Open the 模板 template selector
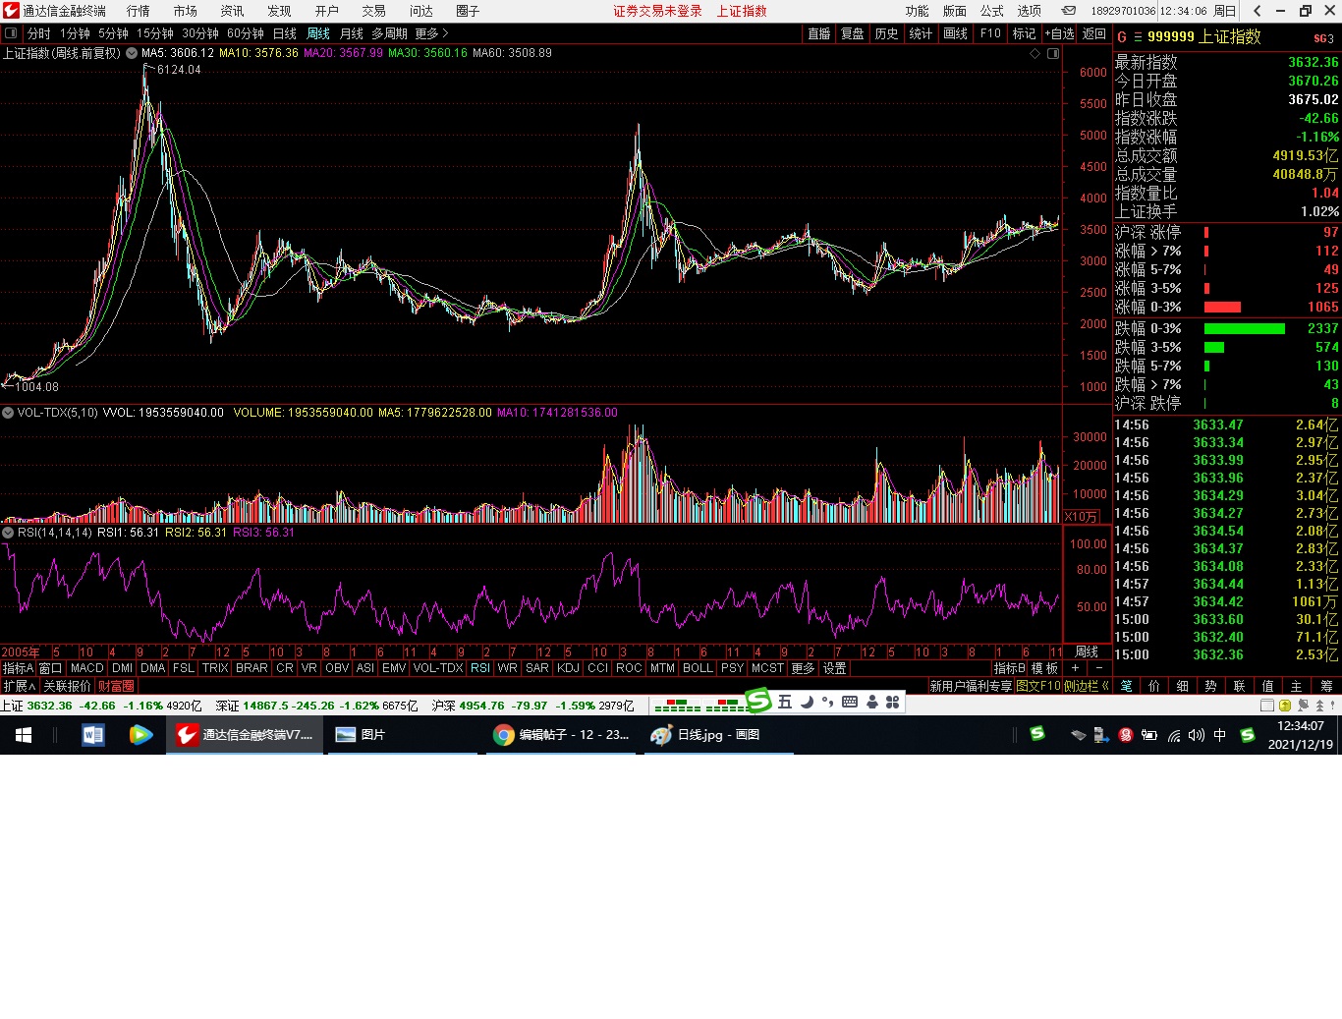The width and height of the screenshot is (1342, 1019). (1045, 668)
